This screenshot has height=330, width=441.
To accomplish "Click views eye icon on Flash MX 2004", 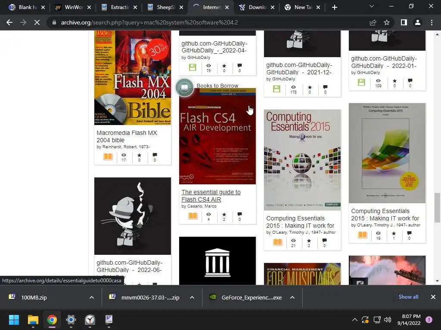I will [x=124, y=155].
